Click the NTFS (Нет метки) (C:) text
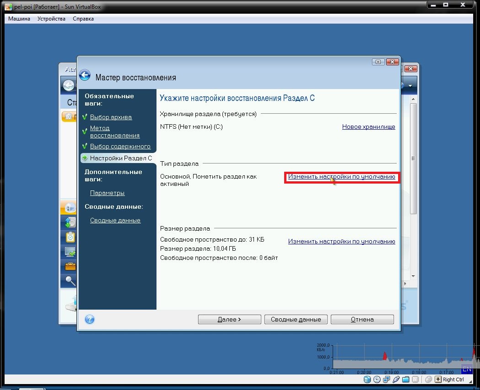This screenshot has width=480, height=390. [x=191, y=126]
